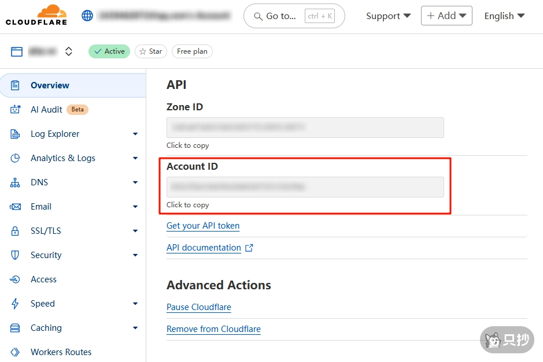The image size is (543, 362).
Task: Click the Account ID field to copy
Action: pos(305,187)
